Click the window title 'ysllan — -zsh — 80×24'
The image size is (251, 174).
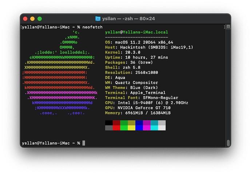[128, 19]
